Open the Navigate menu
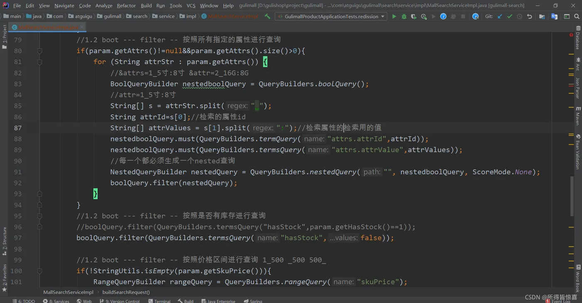This screenshot has width=582, height=303. (64, 5)
